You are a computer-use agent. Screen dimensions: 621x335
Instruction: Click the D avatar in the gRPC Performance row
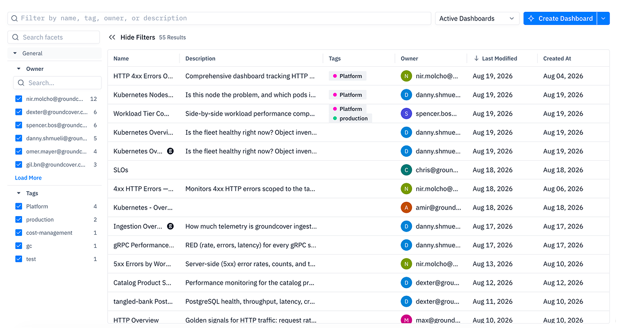coord(406,245)
